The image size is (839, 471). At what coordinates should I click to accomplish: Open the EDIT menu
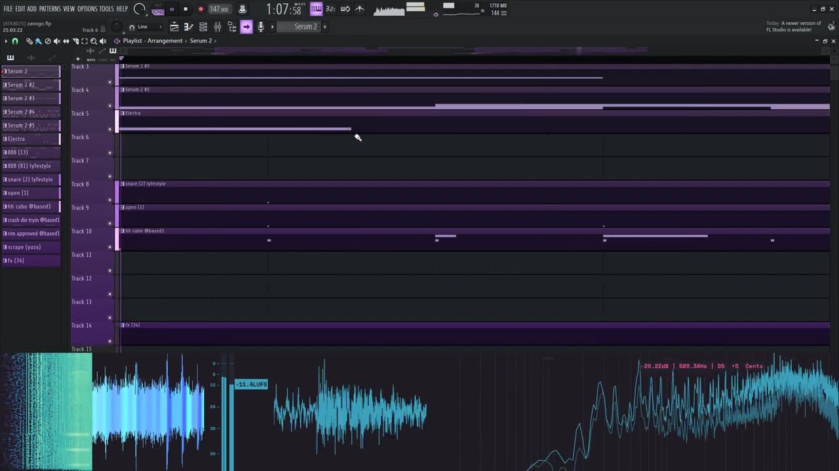click(x=20, y=9)
